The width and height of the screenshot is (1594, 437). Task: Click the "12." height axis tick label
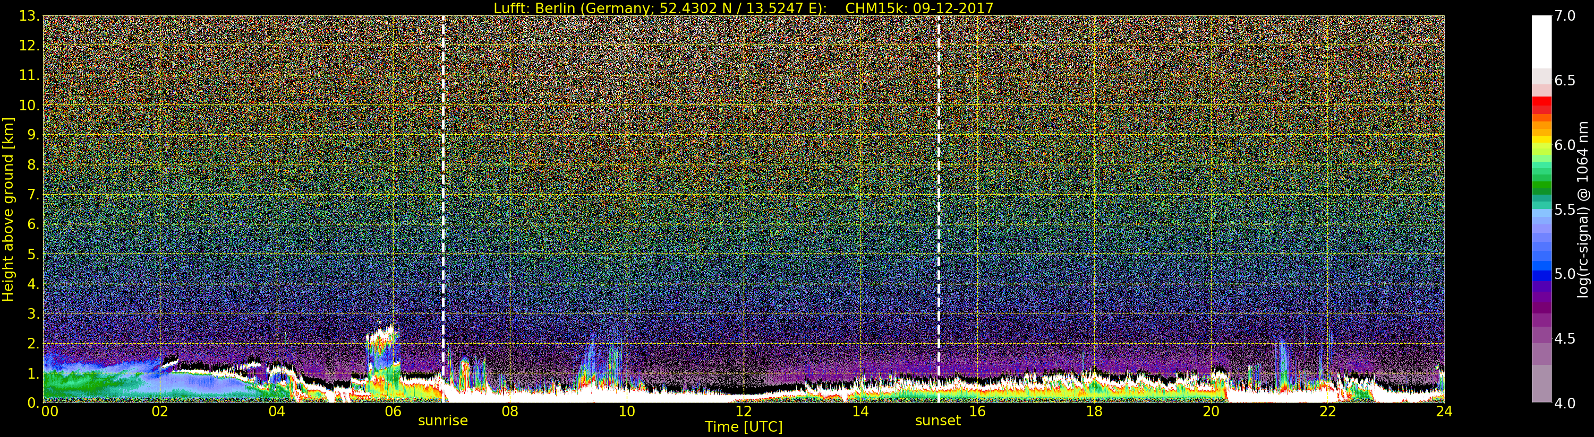point(29,46)
